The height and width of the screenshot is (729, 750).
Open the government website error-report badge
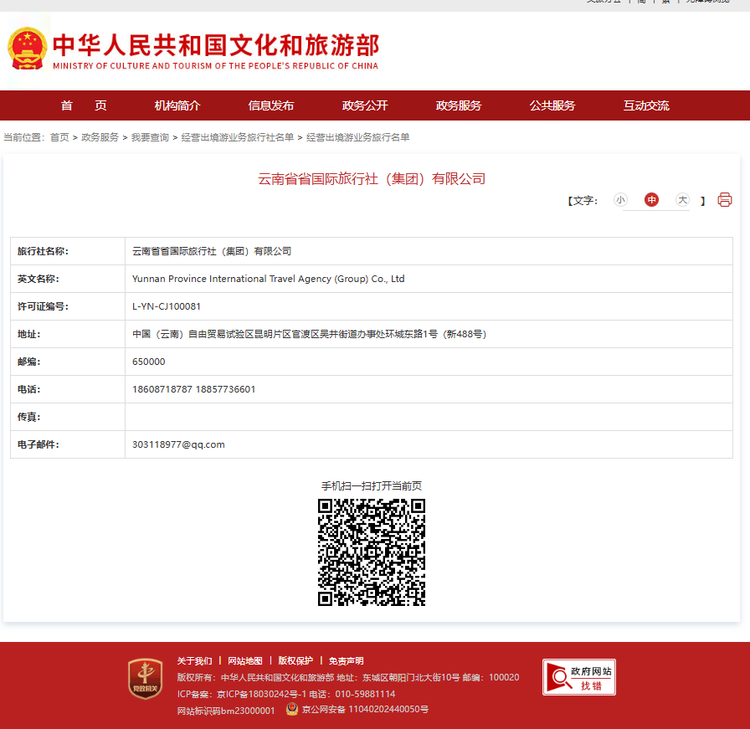(578, 677)
